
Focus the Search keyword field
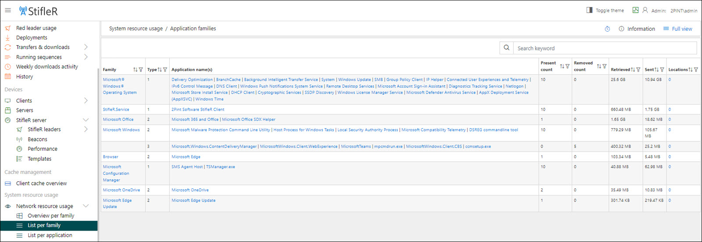click(x=605, y=48)
